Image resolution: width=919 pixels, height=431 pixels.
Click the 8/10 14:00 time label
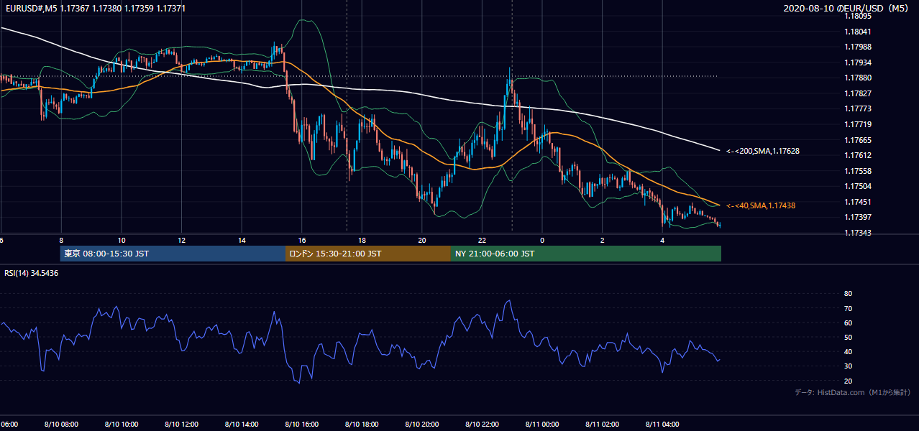coord(241,425)
